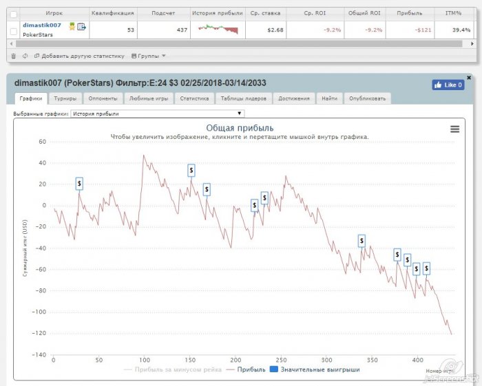Click the Facebook Like button

coord(448,85)
